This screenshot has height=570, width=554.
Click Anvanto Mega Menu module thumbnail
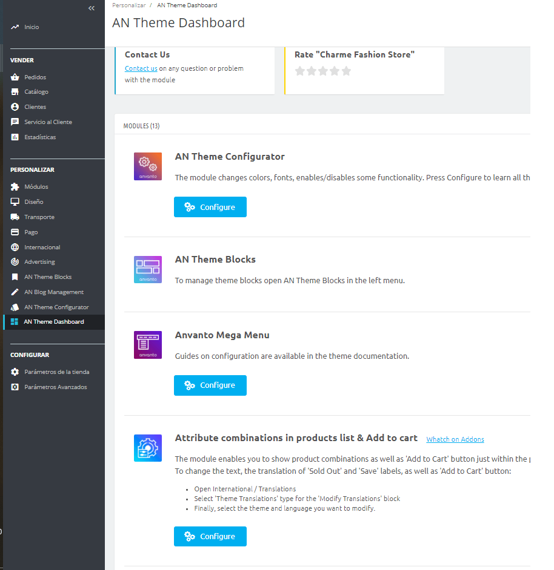pyautogui.click(x=148, y=345)
